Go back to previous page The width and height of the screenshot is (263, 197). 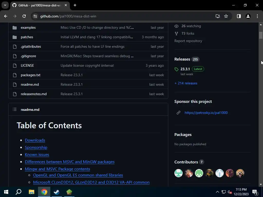[6, 16]
